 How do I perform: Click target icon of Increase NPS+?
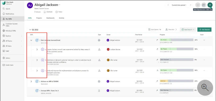click(37, 90)
